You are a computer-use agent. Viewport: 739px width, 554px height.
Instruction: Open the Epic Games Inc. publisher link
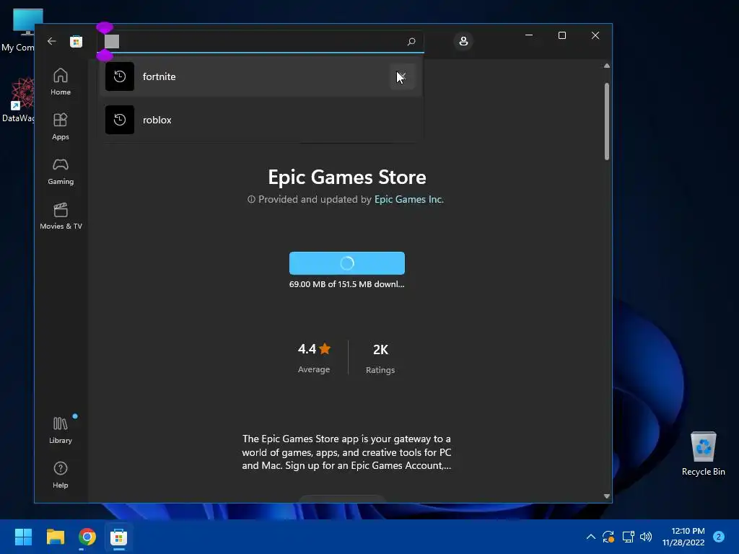click(x=409, y=199)
